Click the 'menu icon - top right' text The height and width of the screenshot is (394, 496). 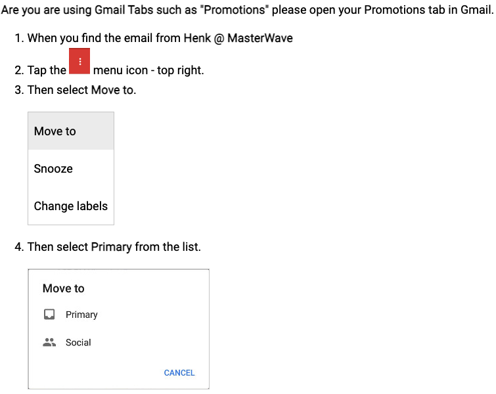[148, 70]
